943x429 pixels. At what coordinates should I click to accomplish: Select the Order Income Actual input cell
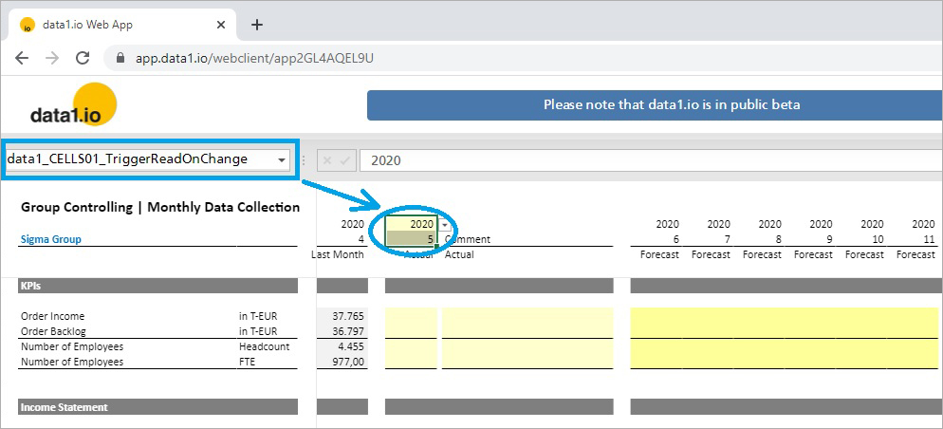411,316
